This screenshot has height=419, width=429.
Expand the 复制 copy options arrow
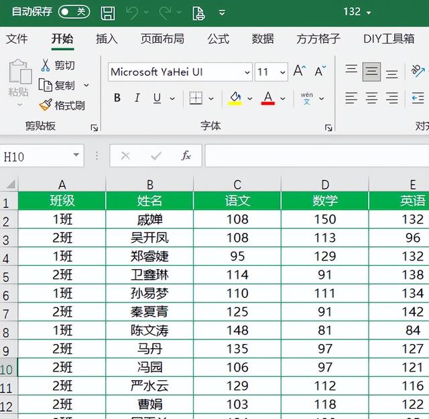[86, 86]
